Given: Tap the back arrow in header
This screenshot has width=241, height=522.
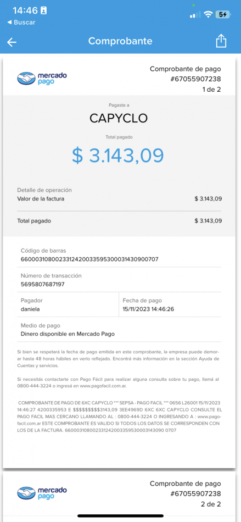Looking at the screenshot, I should (12, 42).
